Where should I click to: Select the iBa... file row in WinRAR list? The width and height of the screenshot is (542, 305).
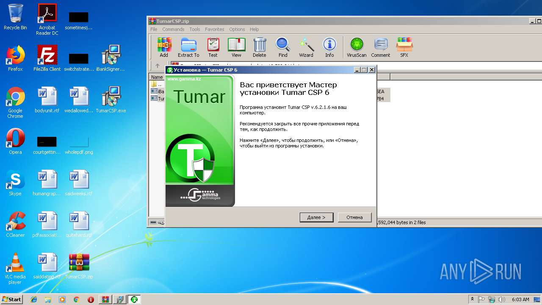158,91
